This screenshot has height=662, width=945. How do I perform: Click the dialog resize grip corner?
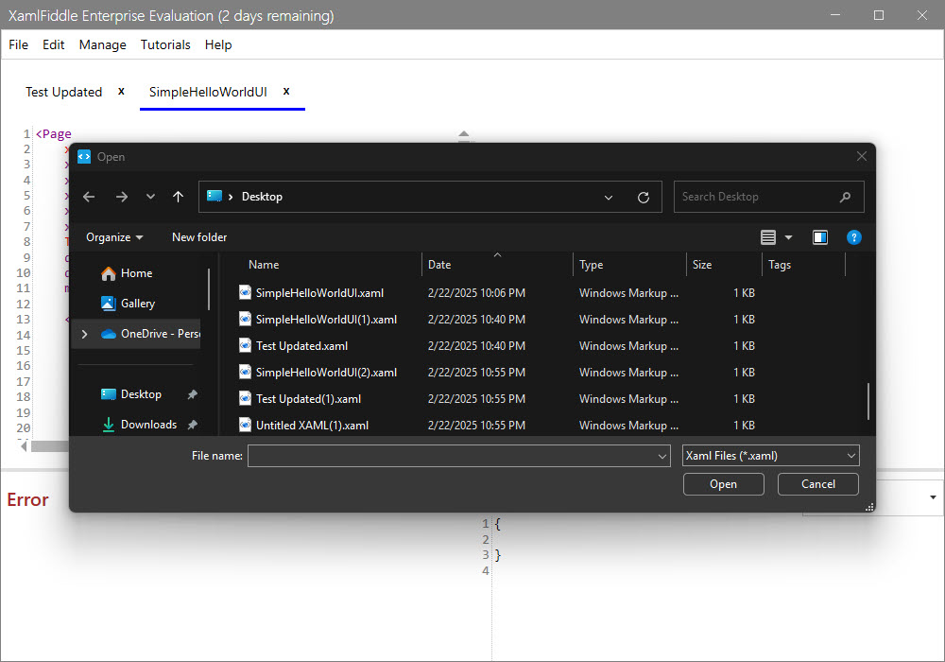[869, 507]
